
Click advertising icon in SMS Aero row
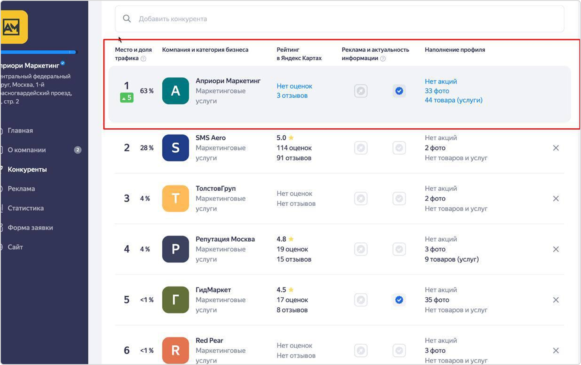pos(361,148)
